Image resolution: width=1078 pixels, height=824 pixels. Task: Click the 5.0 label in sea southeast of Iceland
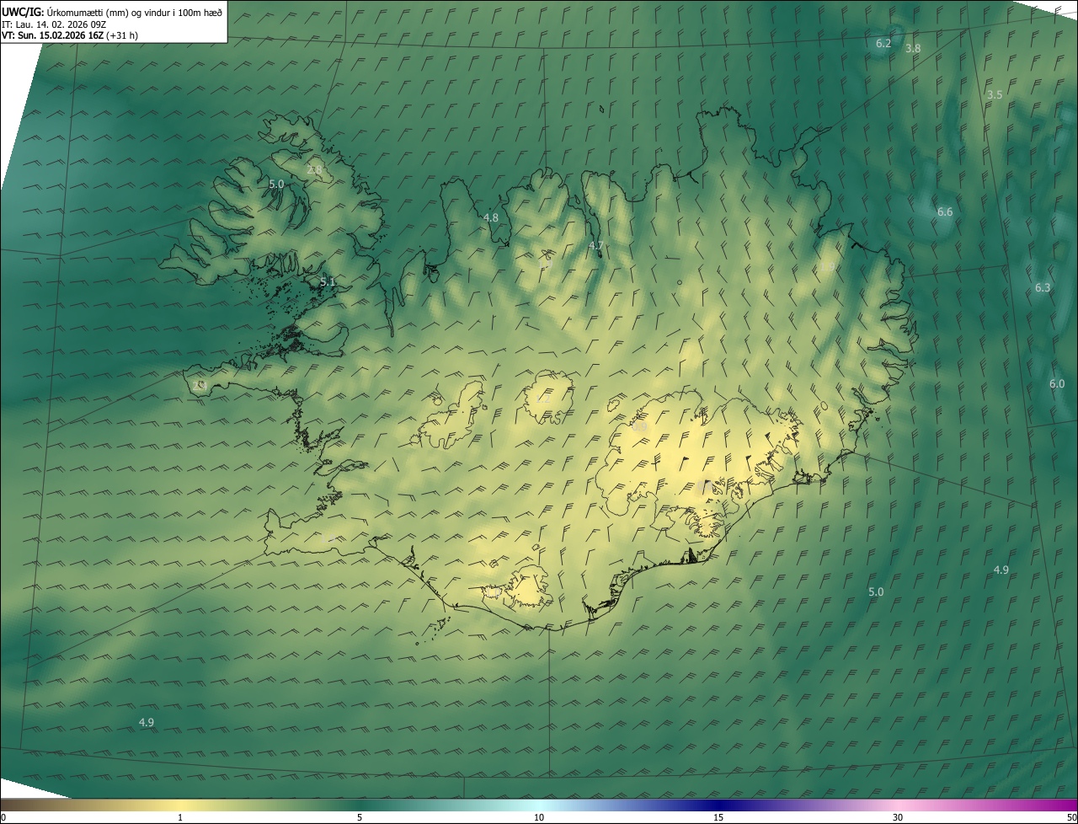(876, 592)
